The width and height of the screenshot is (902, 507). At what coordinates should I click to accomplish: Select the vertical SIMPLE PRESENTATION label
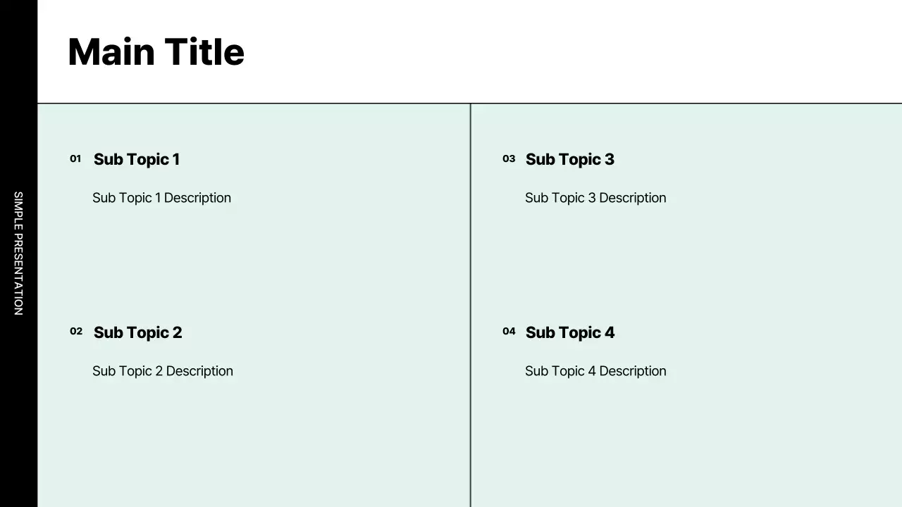click(x=18, y=254)
